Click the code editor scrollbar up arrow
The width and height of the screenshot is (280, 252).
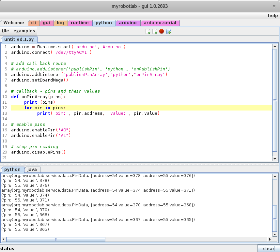(x=275, y=47)
